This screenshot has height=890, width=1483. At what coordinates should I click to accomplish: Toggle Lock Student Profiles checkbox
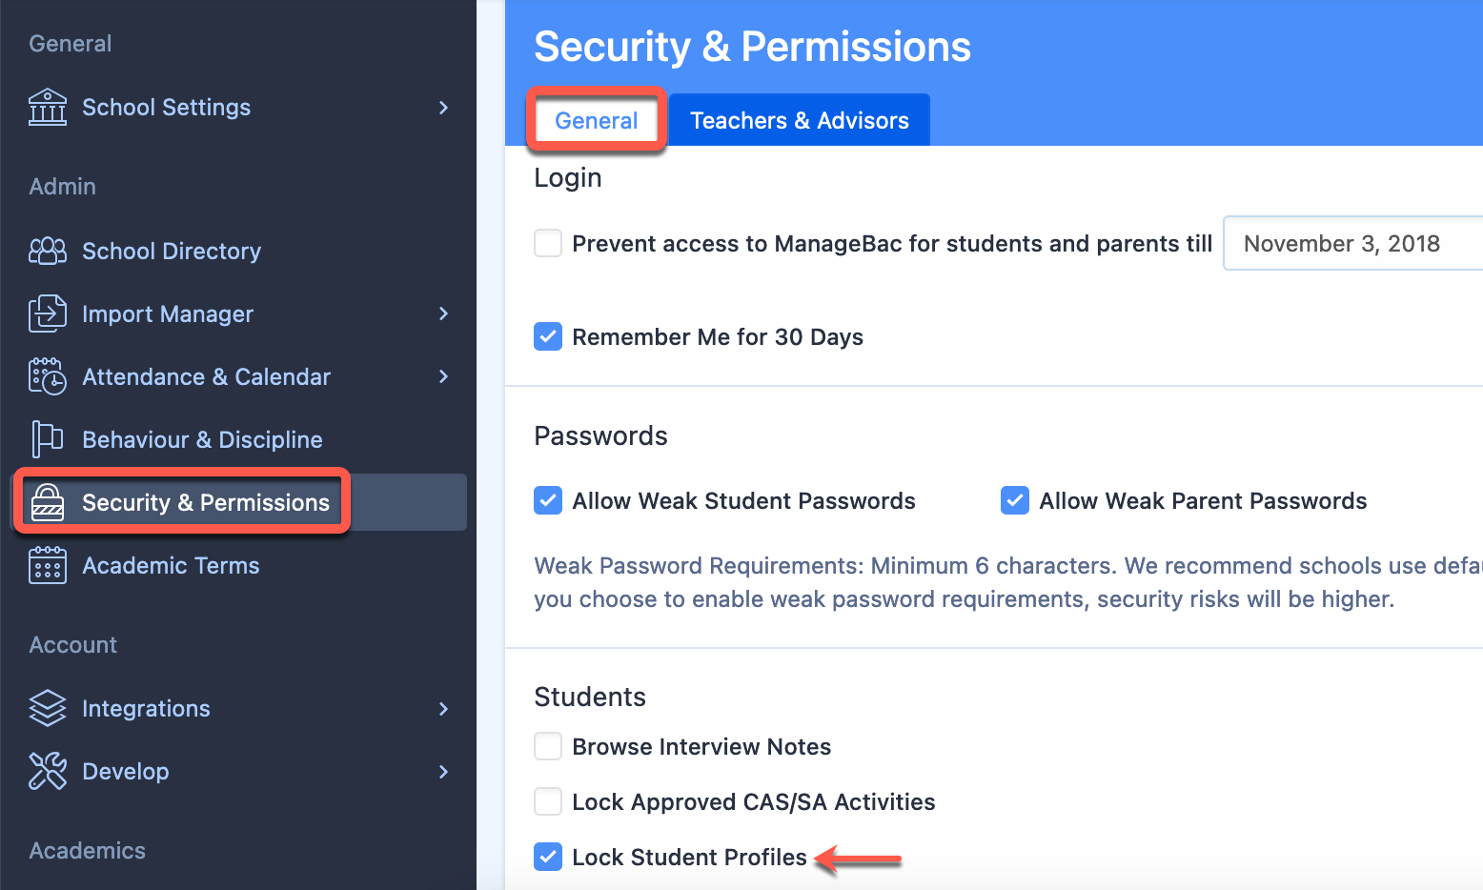click(x=548, y=857)
